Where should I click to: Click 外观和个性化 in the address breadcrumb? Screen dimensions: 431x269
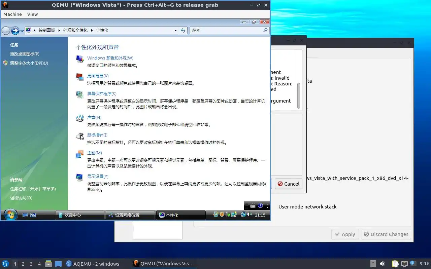pos(75,30)
